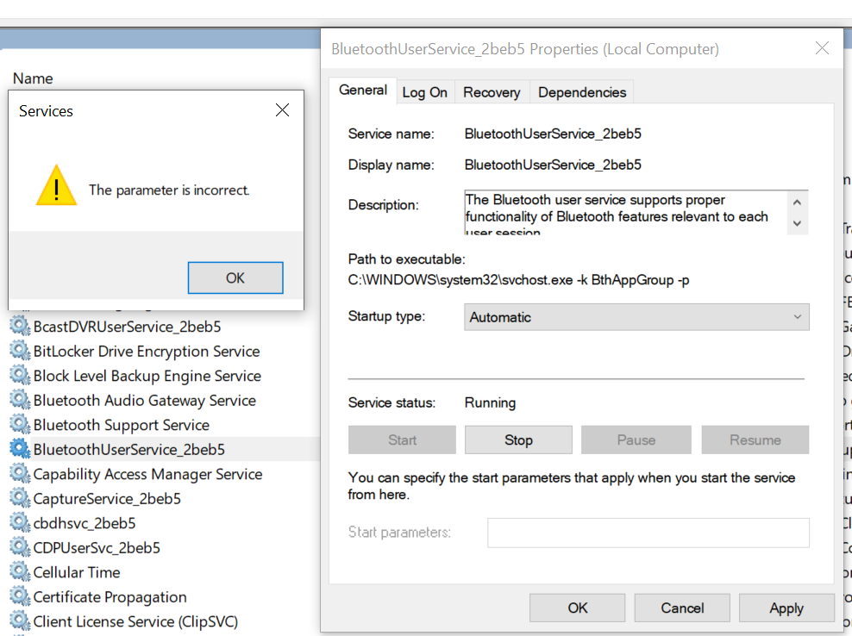Select Client License Service (ClipSVC) row
The height and width of the screenshot is (636, 852).
click(x=135, y=620)
